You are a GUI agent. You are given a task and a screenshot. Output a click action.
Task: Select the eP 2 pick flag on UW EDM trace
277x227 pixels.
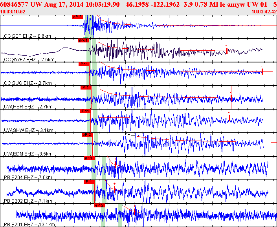[86, 134]
